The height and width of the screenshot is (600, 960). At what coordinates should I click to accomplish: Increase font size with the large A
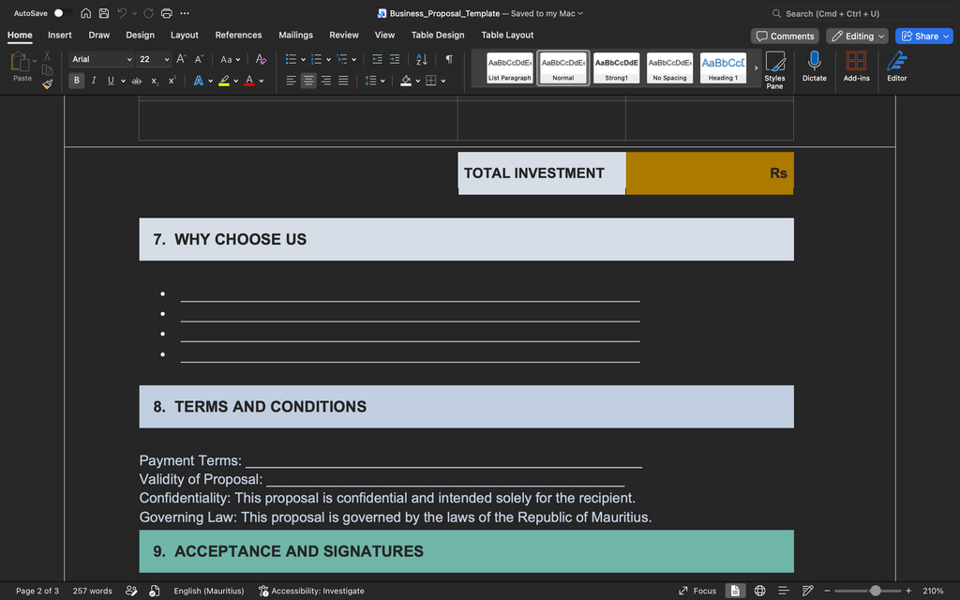coord(181,59)
